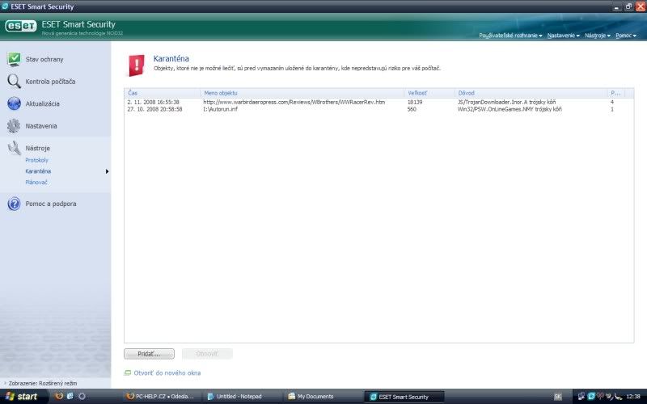This screenshot has height=404, width=647.
Task: Sort by the Dôvod column header
Action: pos(531,93)
